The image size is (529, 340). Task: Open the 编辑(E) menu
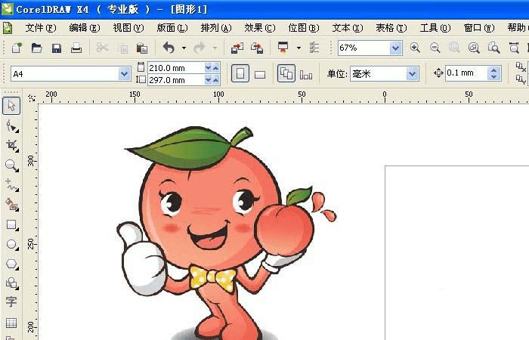tap(85, 28)
